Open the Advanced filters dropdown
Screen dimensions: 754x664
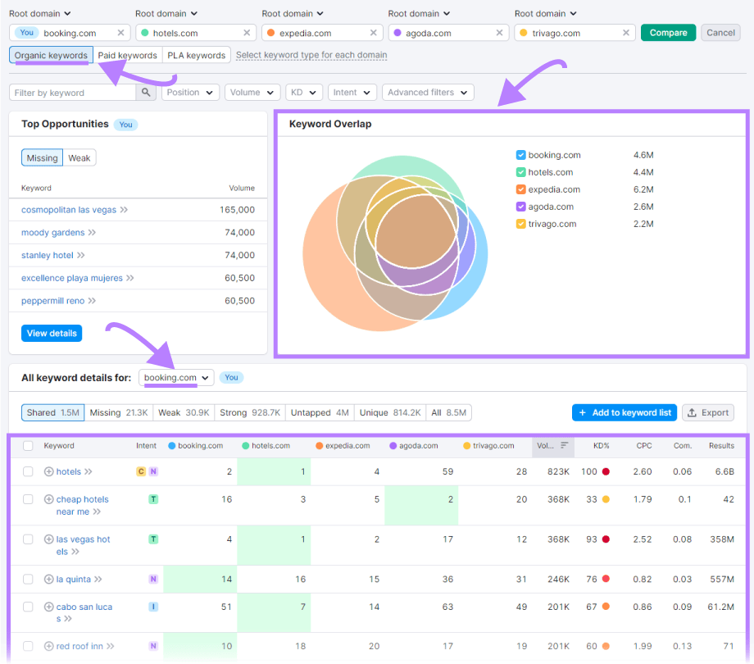(427, 92)
